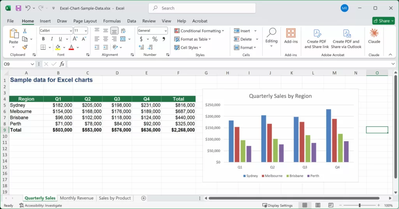Image resolution: width=399 pixels, height=209 pixels.
Task: Click the zoom slider handle
Action: 360,205
